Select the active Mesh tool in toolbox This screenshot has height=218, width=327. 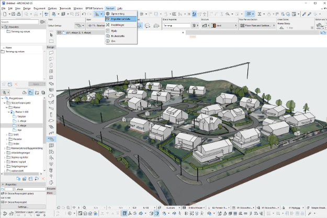click(x=51, y=140)
